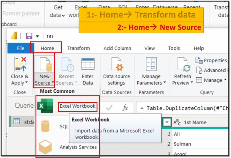This screenshot has width=231, height=158.
Task: Click Get data in background window
Action: [x=58, y=11]
